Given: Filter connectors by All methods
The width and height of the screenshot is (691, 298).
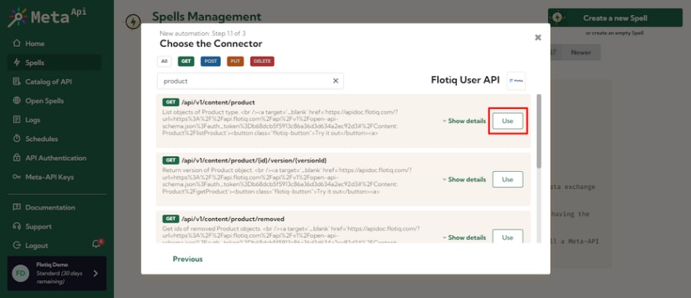Looking at the screenshot, I should click(x=164, y=61).
